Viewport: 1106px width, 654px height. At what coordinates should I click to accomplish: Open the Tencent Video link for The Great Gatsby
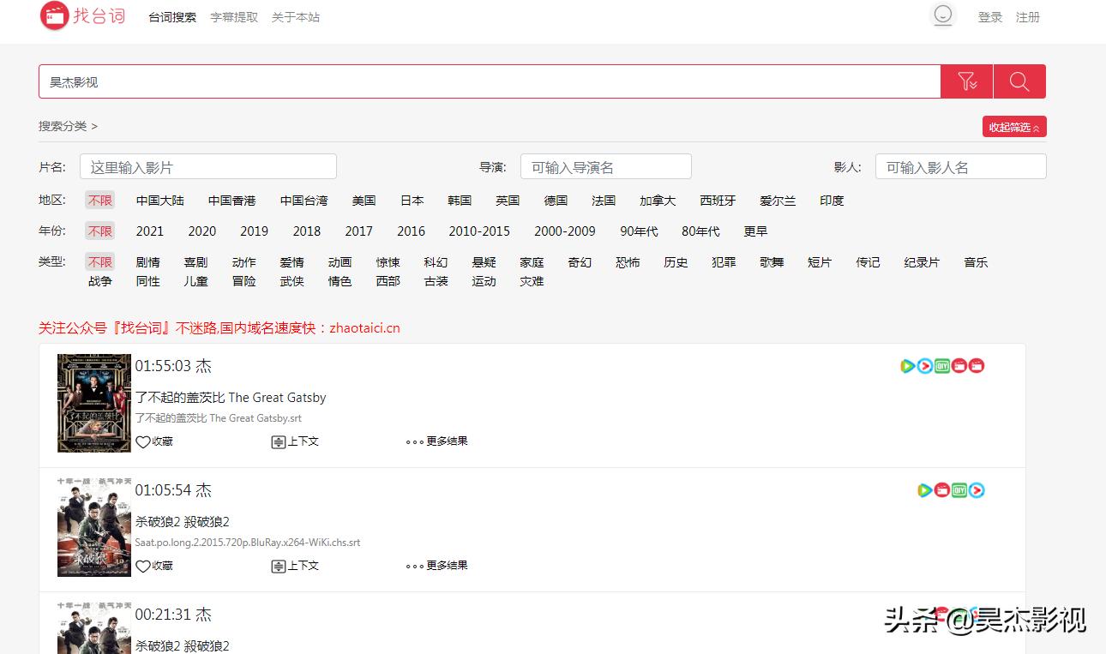point(906,366)
